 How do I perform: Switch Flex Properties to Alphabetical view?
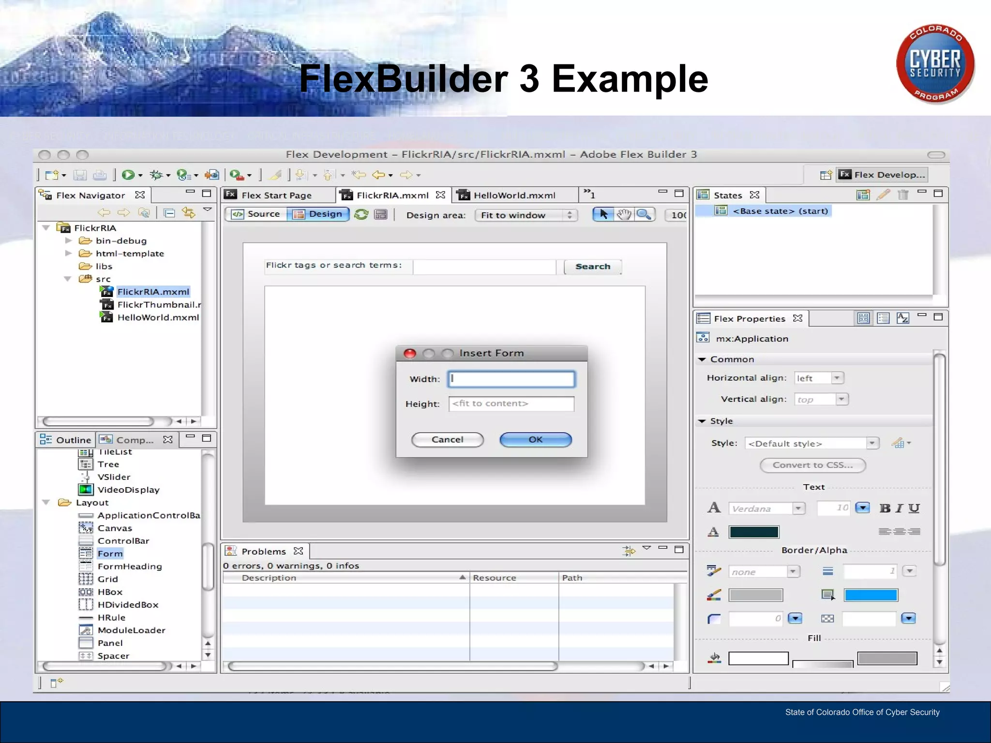click(903, 318)
